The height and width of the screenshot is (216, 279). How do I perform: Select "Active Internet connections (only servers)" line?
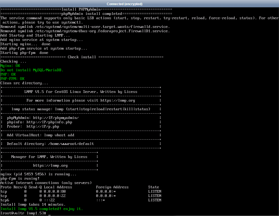tap(46, 183)
